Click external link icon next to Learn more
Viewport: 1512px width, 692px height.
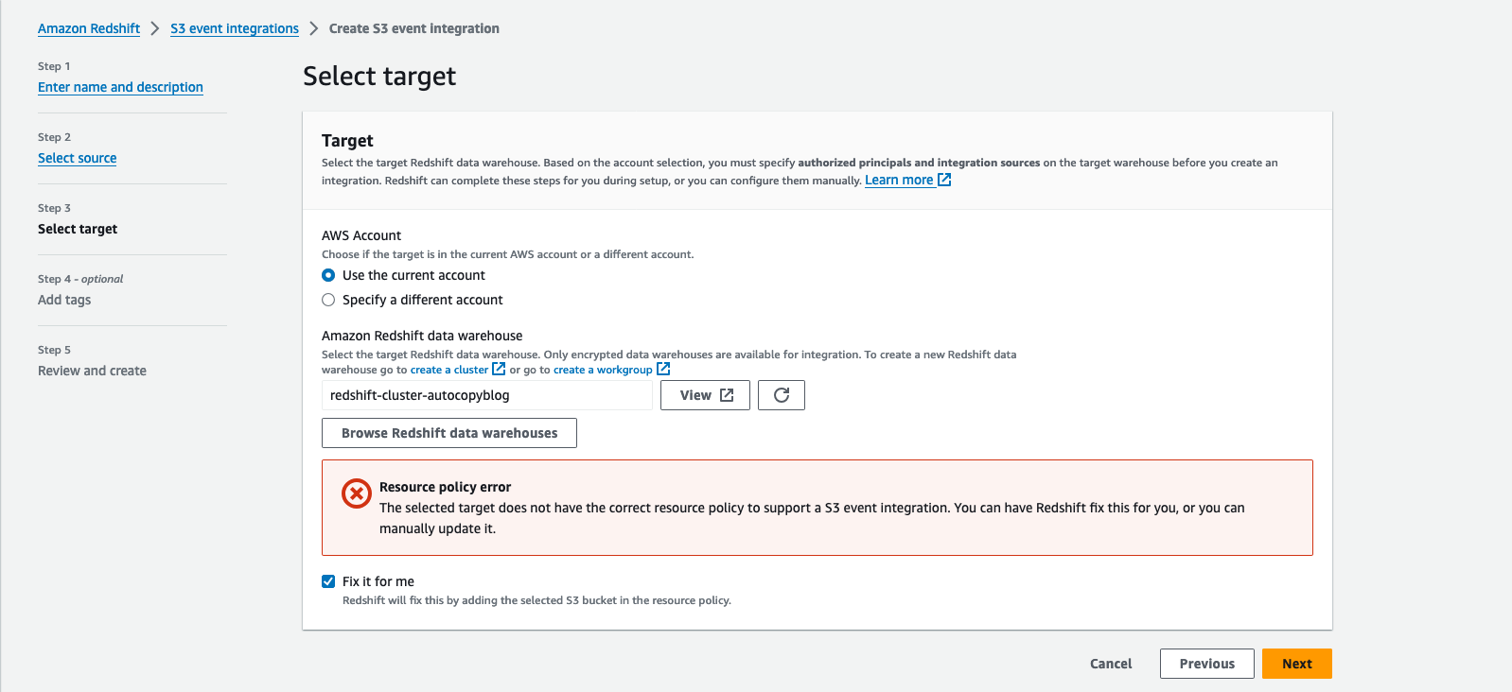[x=944, y=180]
